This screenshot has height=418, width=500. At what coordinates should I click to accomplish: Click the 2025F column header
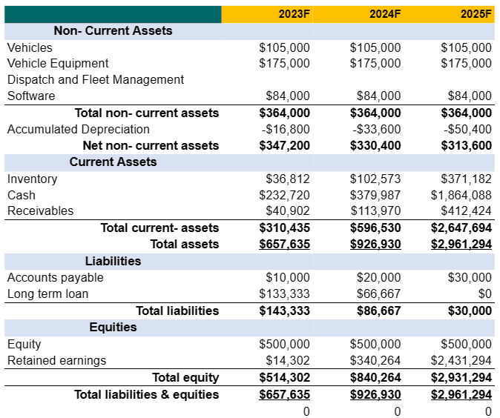pos(476,14)
